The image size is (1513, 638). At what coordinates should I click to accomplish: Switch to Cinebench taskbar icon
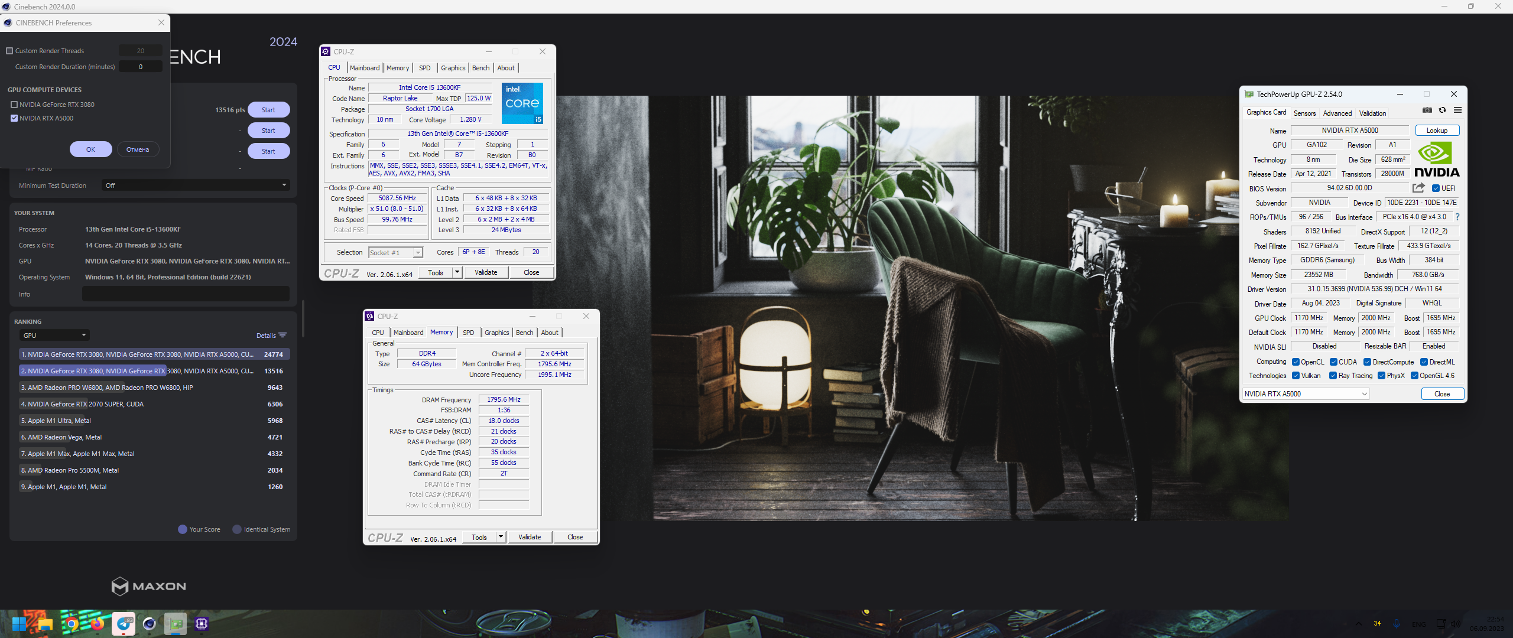[x=150, y=624]
